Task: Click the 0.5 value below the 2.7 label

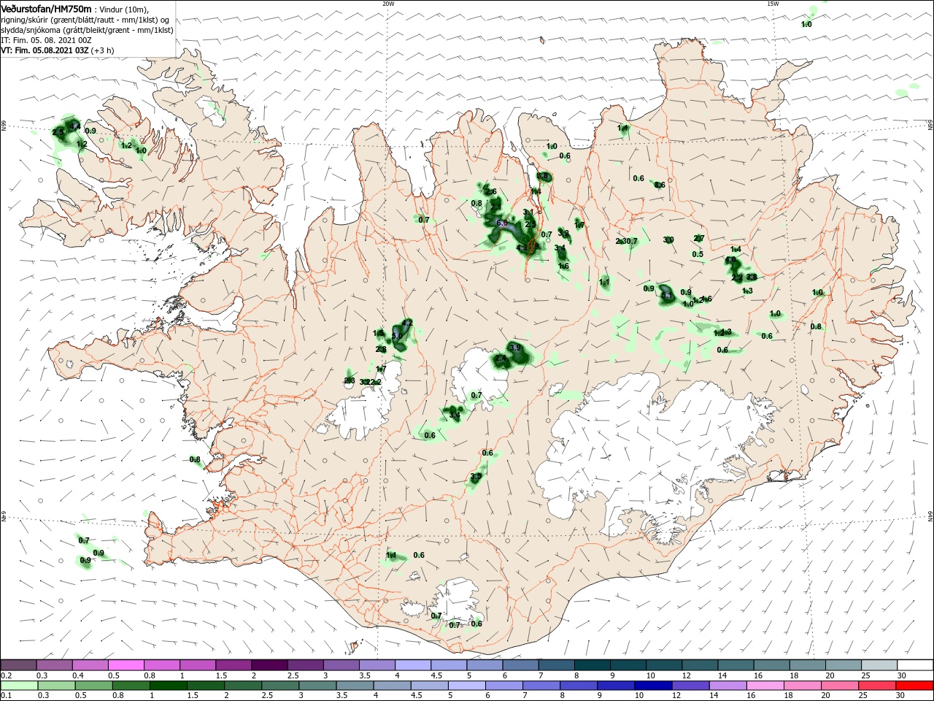Action: pos(698,255)
